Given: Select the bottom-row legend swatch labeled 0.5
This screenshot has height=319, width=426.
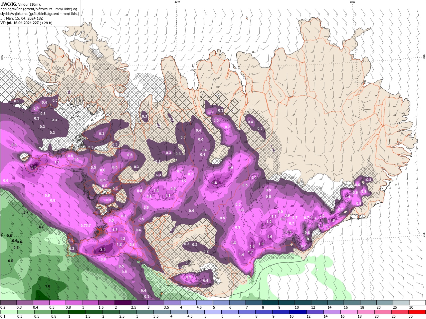Looking at the screenshot, I should 43,312.
